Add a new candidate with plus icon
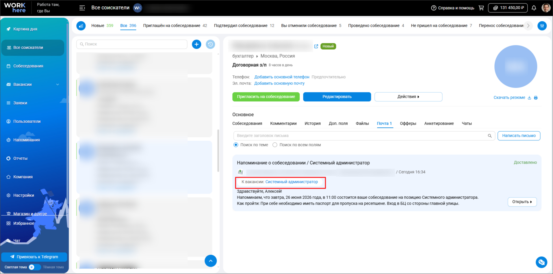553x274 pixels. coord(196,44)
